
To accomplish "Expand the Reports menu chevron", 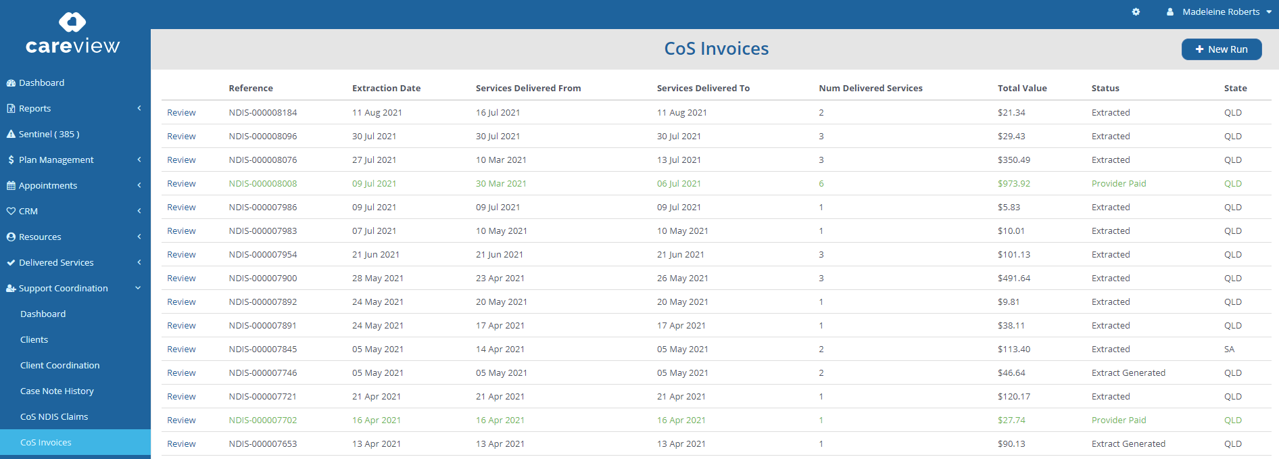I will (139, 108).
